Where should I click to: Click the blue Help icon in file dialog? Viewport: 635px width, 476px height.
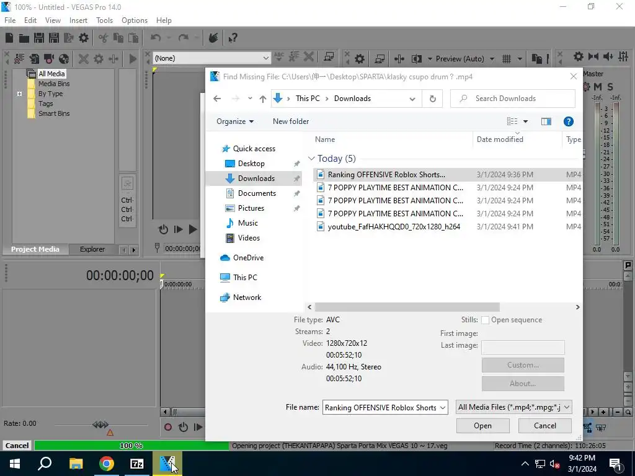coord(568,121)
